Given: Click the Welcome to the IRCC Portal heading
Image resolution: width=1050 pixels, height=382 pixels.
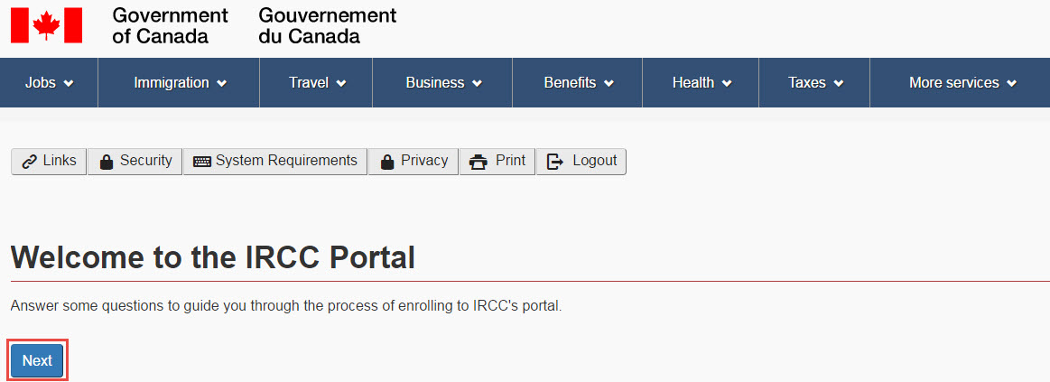Looking at the screenshot, I should (x=213, y=258).
